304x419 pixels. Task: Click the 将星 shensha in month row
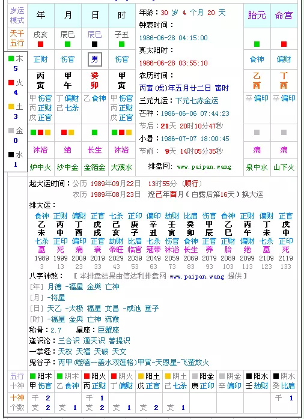pyautogui.click(x=58, y=297)
